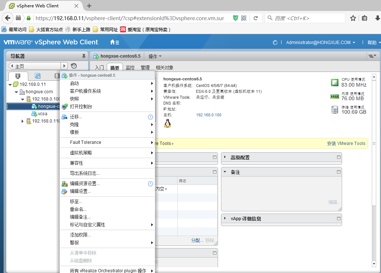Viewport: 381px width, 273px height.
Task: Open the Fault Tolerance submenu
Action: [x=107, y=142]
